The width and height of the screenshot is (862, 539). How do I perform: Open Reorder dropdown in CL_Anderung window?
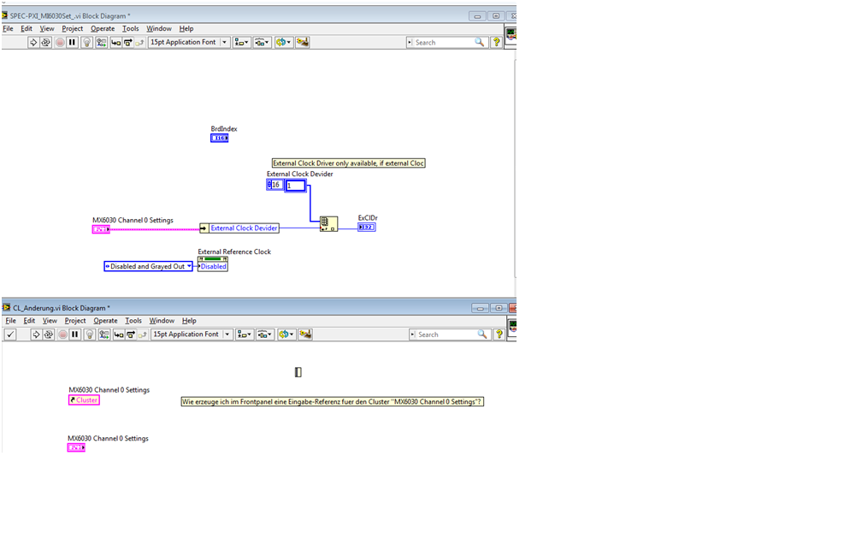pos(286,335)
